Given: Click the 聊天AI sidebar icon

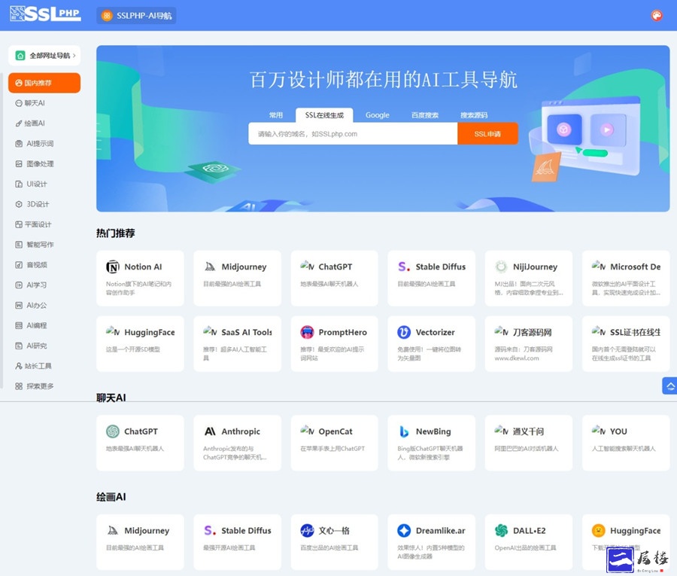Looking at the screenshot, I should (x=19, y=103).
